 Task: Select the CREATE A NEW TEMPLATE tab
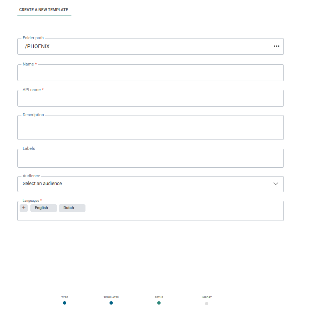point(44,10)
